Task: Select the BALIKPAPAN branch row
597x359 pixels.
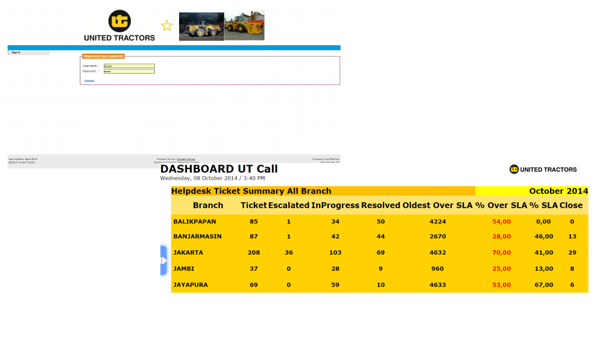Action: pos(379,221)
